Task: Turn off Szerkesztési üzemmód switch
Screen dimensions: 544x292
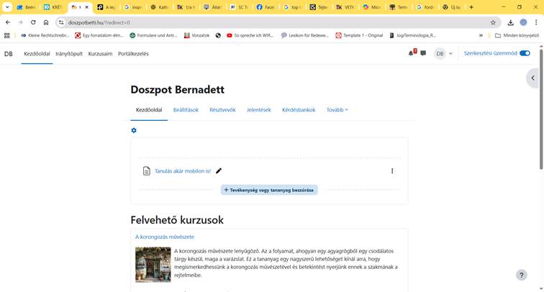Action: coord(525,53)
